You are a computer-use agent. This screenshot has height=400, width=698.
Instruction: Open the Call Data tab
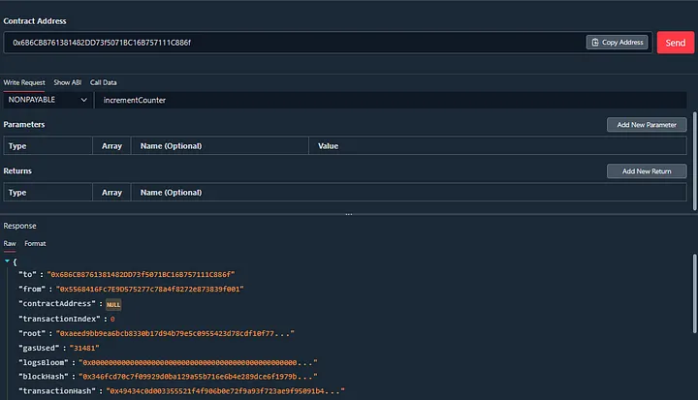click(104, 82)
